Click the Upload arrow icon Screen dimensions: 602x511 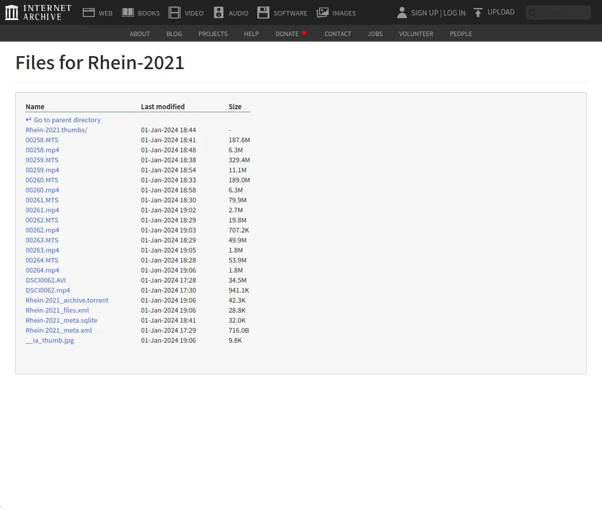click(478, 13)
